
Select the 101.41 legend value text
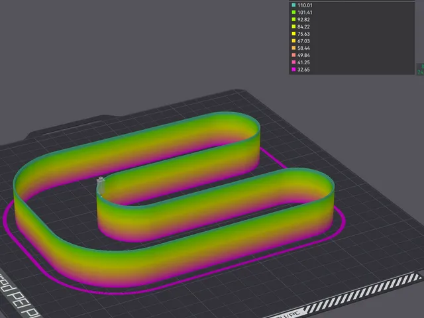[x=305, y=13]
